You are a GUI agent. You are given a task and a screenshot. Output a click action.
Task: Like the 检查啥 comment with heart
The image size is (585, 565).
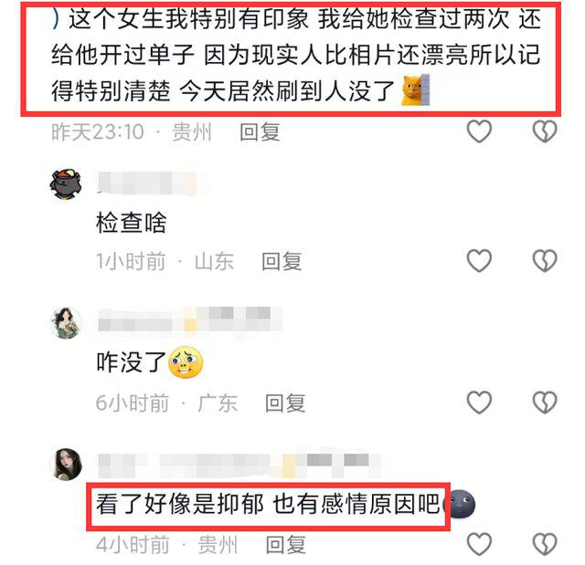tap(479, 260)
